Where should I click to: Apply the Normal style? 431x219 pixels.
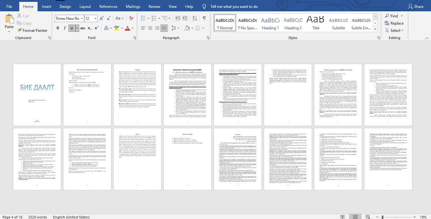click(x=225, y=23)
